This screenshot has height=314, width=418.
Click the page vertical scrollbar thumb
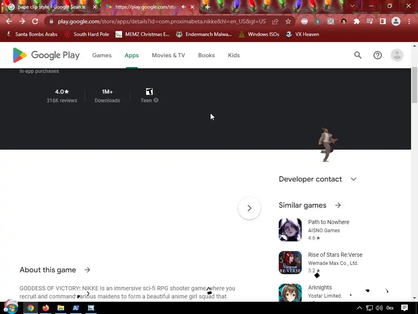414,85
